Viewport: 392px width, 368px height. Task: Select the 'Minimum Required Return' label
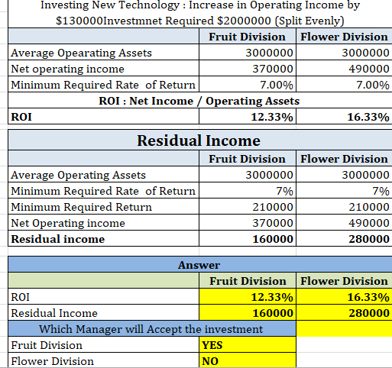[x=103, y=207]
